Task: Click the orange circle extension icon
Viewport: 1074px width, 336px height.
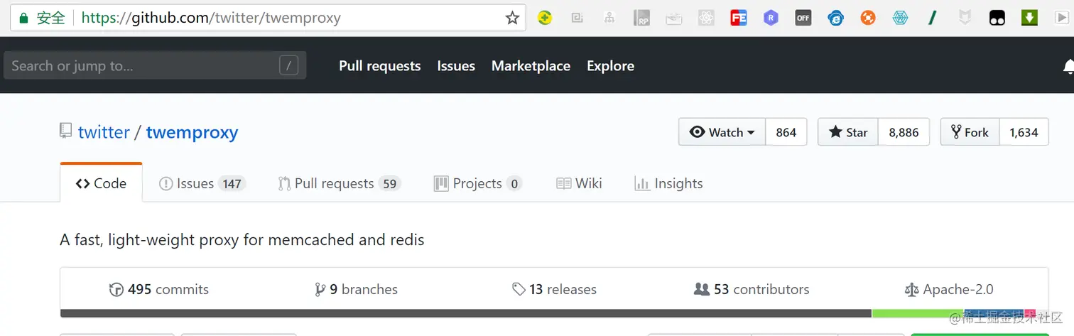Action: [x=868, y=18]
